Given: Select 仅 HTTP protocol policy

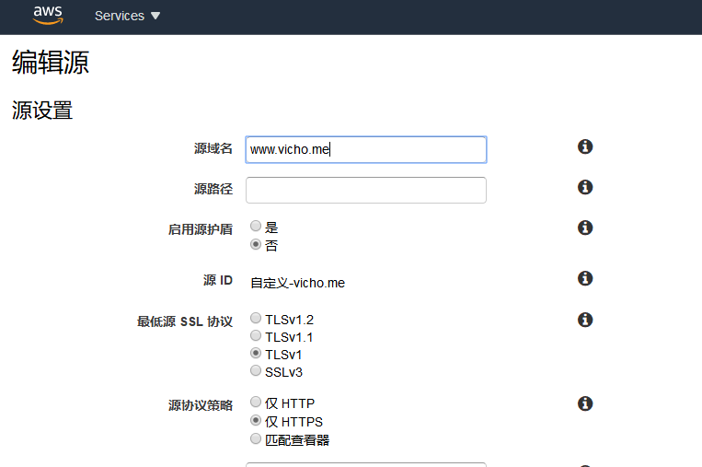Looking at the screenshot, I should point(256,403).
